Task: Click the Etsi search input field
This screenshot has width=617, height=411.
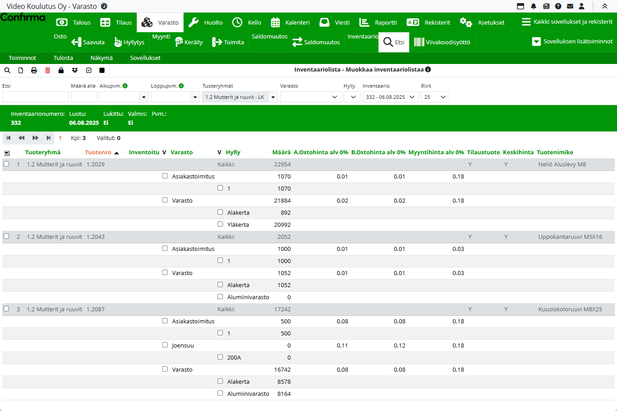Action: tap(35, 97)
